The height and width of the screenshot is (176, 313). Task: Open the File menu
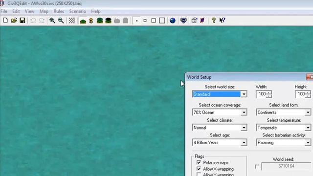(4, 11)
